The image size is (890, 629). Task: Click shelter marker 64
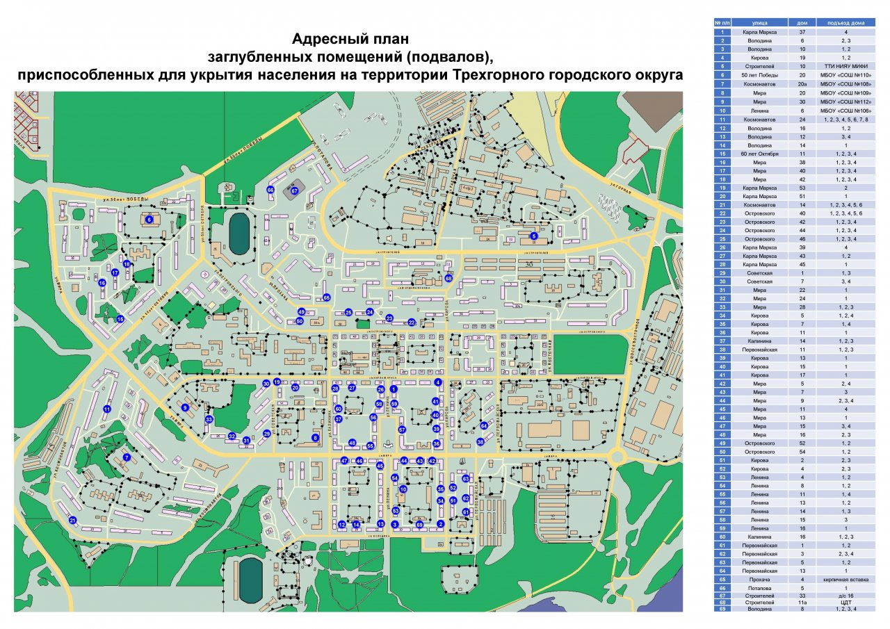(484, 425)
